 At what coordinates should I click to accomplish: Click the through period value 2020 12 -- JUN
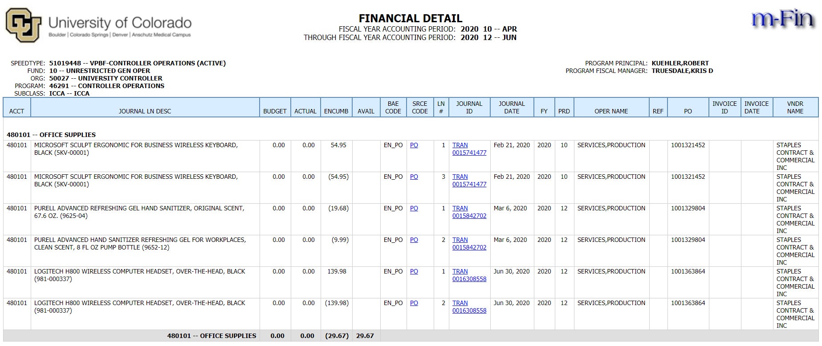488,37
